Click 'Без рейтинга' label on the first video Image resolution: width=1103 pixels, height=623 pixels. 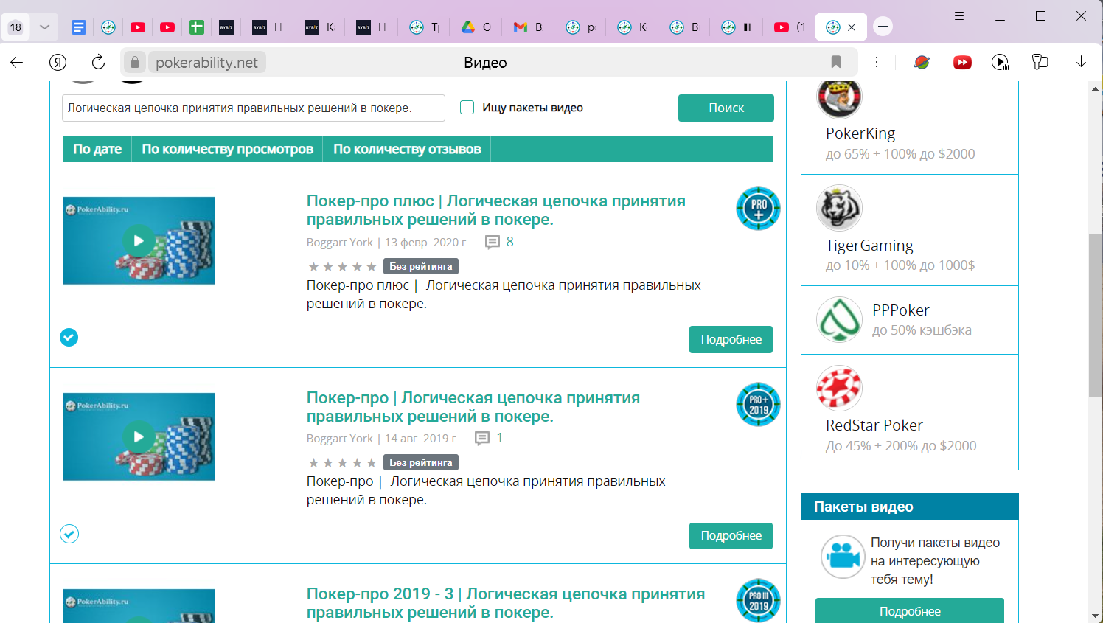coord(421,266)
